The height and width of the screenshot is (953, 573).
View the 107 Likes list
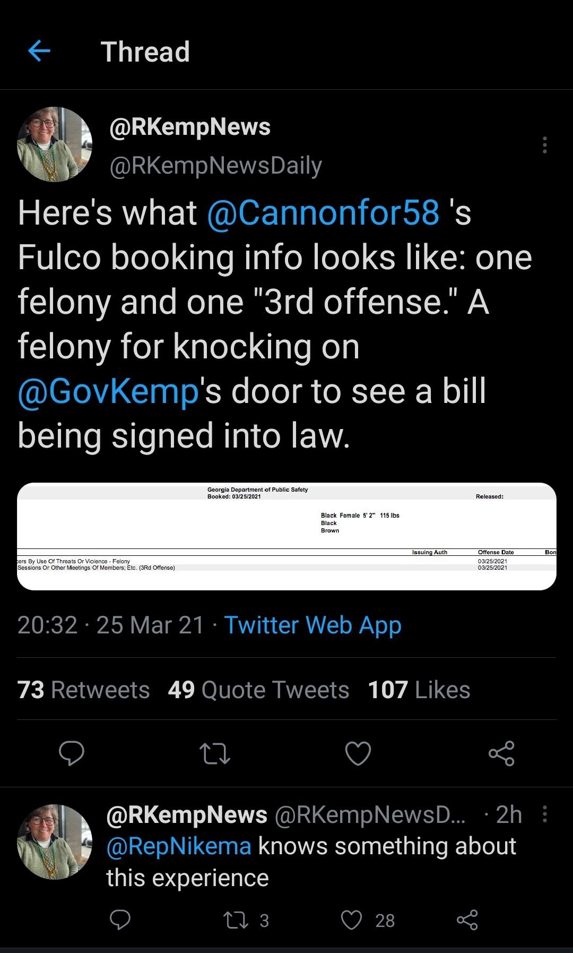click(x=419, y=690)
